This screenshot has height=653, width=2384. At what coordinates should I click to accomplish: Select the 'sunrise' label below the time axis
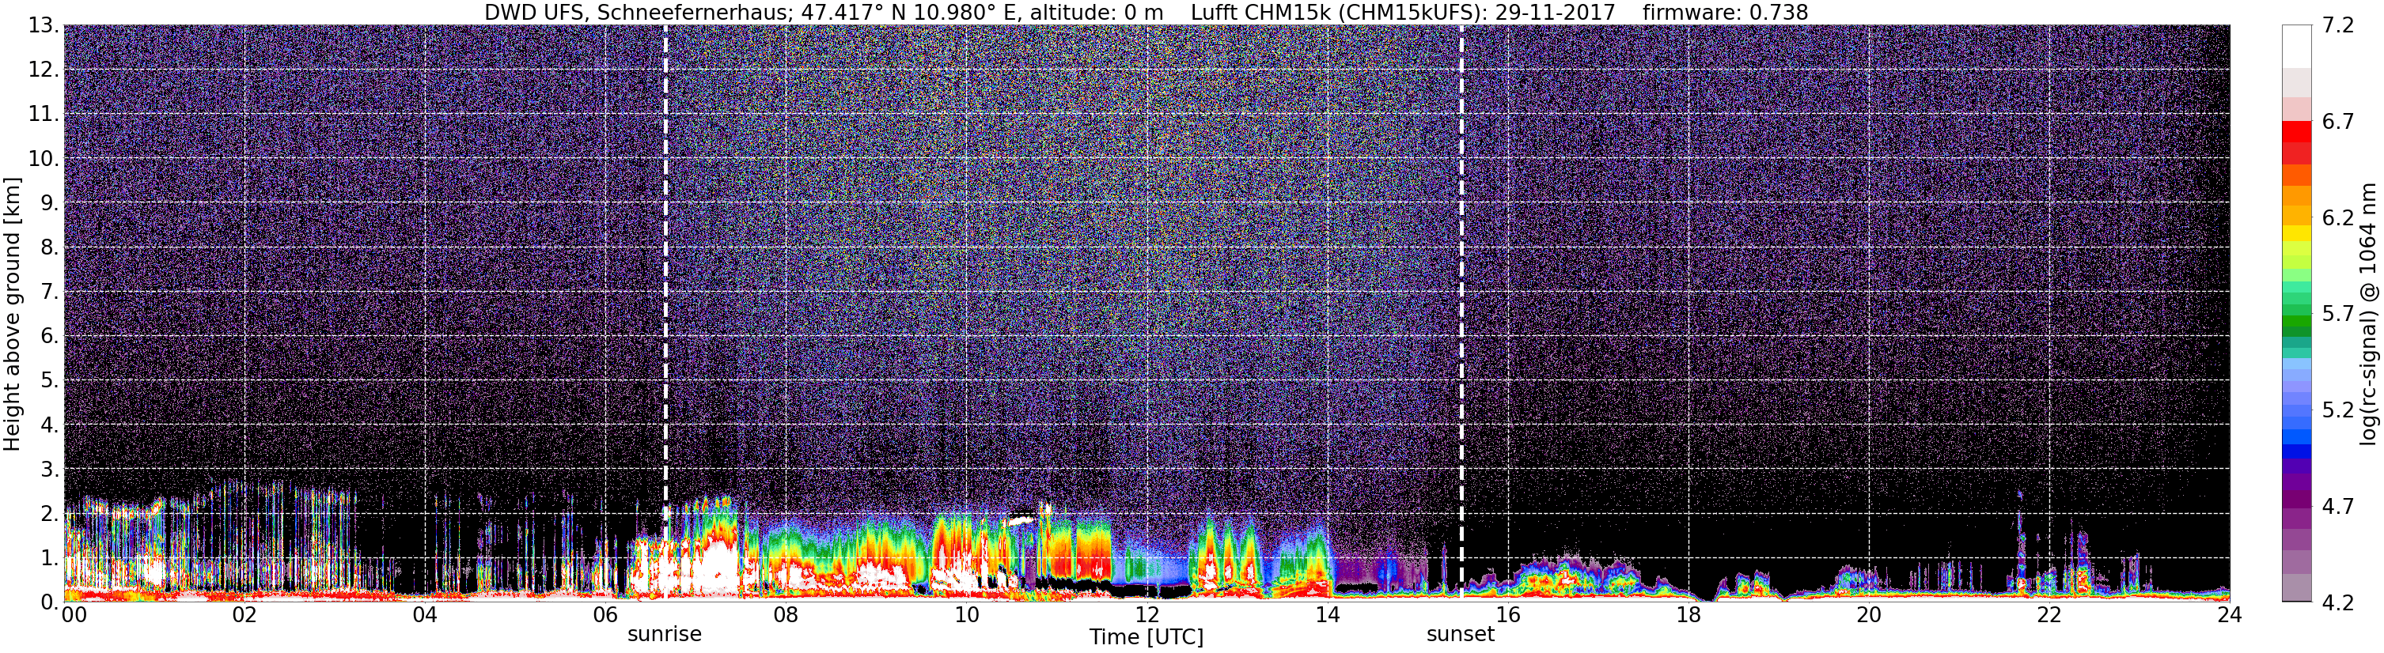pyautogui.click(x=665, y=635)
